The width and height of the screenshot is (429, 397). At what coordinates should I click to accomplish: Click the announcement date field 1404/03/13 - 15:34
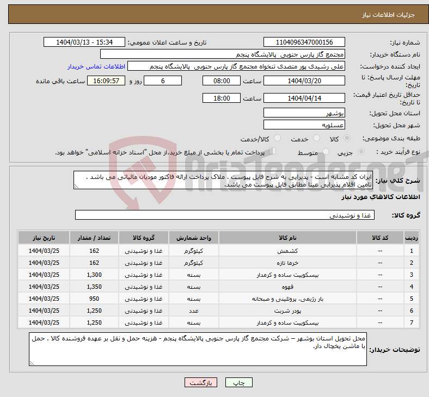[x=84, y=42]
